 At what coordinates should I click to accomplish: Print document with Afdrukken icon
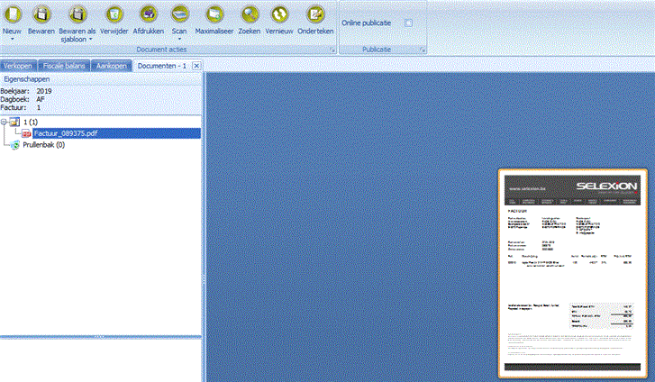click(148, 14)
